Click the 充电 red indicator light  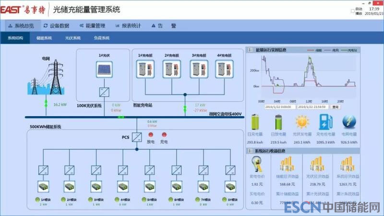[164, 135]
